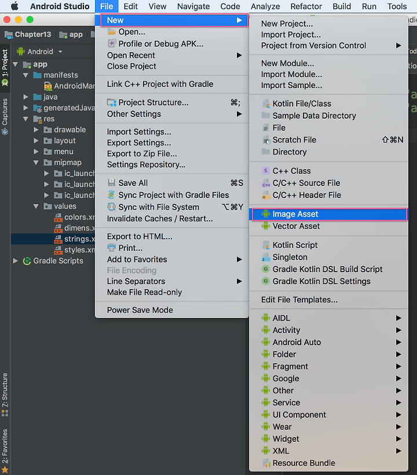This screenshot has height=475, width=417.
Task: Click the Kotlin Script icon
Action: (266, 245)
